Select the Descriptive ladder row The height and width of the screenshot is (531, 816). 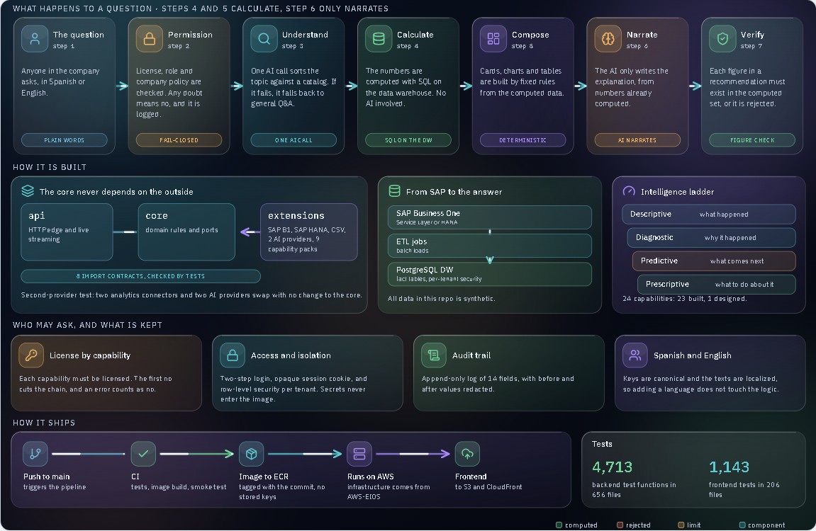[x=709, y=214]
